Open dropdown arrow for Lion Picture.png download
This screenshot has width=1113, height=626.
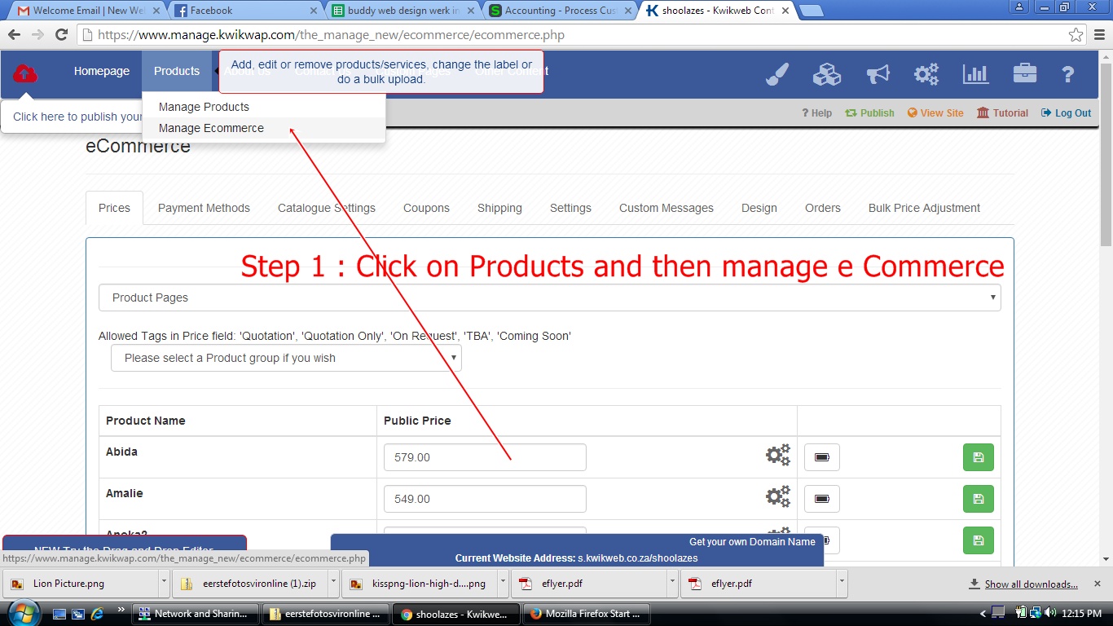[164, 584]
